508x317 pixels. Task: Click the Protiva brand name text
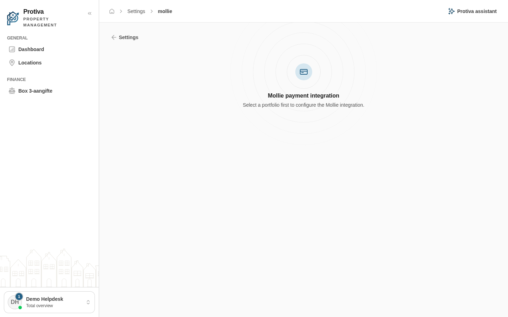[34, 12]
